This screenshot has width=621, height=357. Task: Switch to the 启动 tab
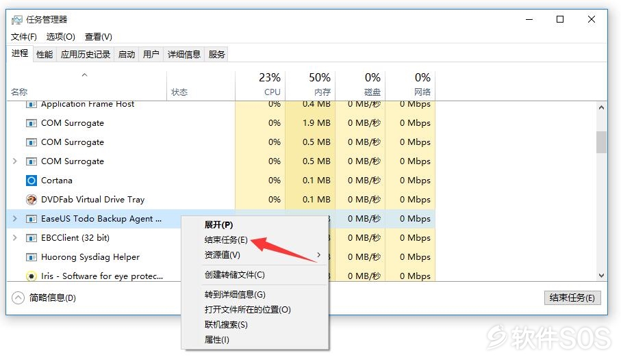tap(127, 55)
